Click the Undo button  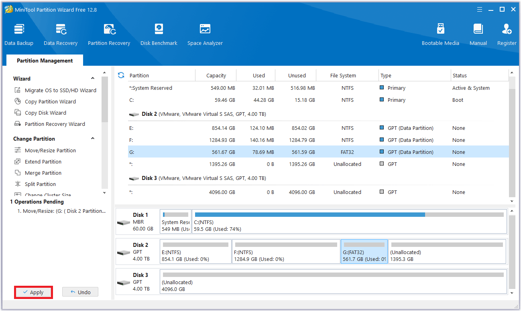coord(80,292)
